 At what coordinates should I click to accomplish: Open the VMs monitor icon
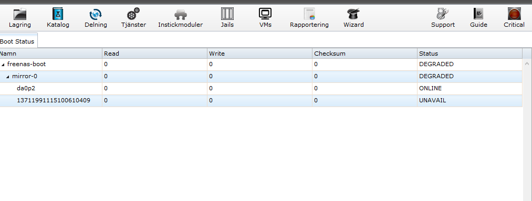point(265,14)
